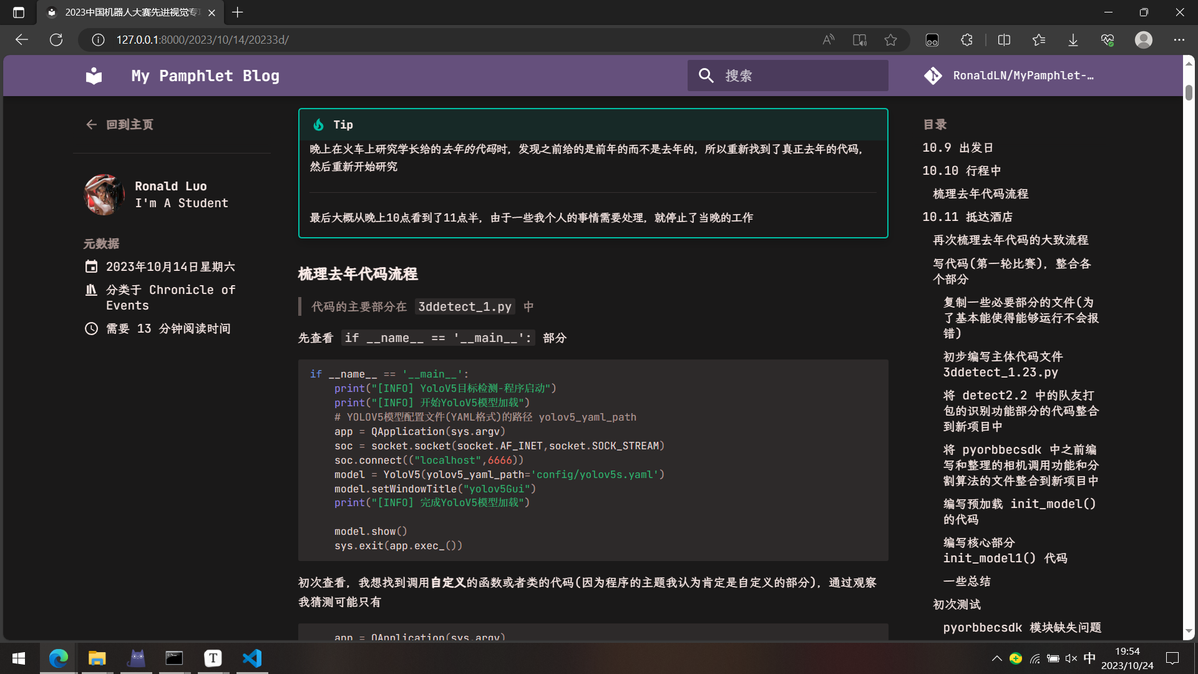Show hidden system tray icons chevron
Image resolution: width=1198 pixels, height=674 pixels.
click(996, 658)
